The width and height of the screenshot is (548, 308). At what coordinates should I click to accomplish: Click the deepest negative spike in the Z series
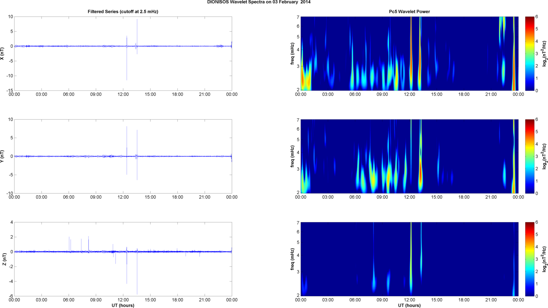tap(137, 273)
